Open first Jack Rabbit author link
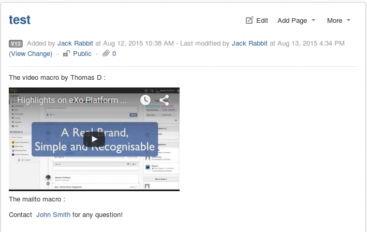This screenshot has width=367, height=232. coord(75,44)
